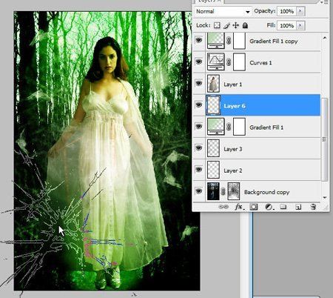The height and width of the screenshot is (298, 333).
Task: Select Layer 1 woman thumbnail
Action: [213, 84]
